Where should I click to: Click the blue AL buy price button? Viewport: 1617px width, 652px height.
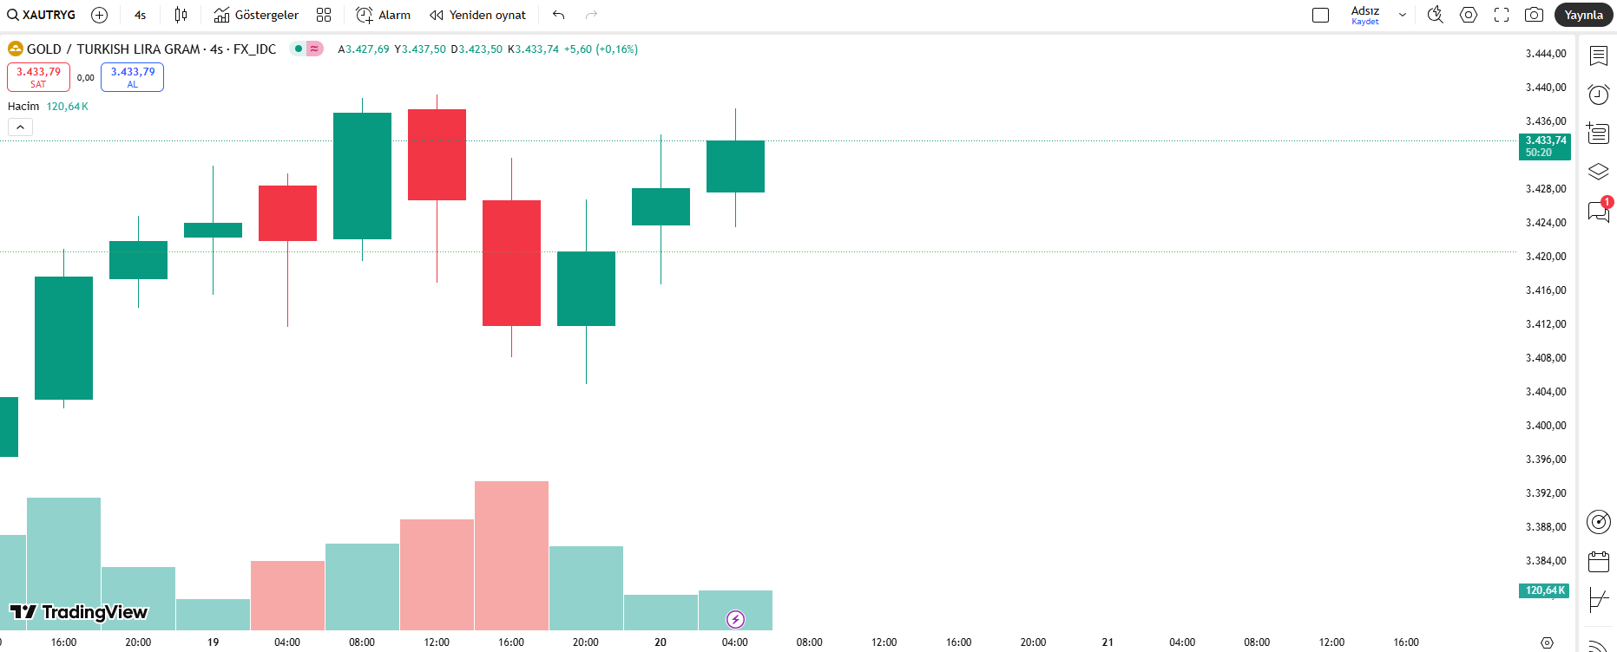click(x=132, y=77)
